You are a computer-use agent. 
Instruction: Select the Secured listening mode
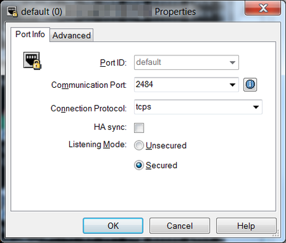point(139,165)
